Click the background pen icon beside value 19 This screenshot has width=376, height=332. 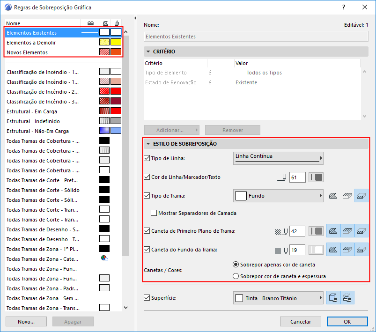click(x=281, y=251)
